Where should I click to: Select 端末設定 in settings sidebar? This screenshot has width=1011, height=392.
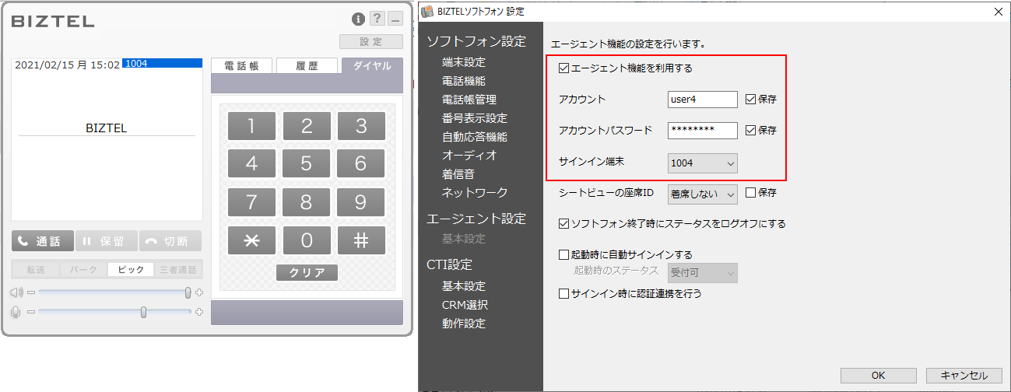point(464,62)
